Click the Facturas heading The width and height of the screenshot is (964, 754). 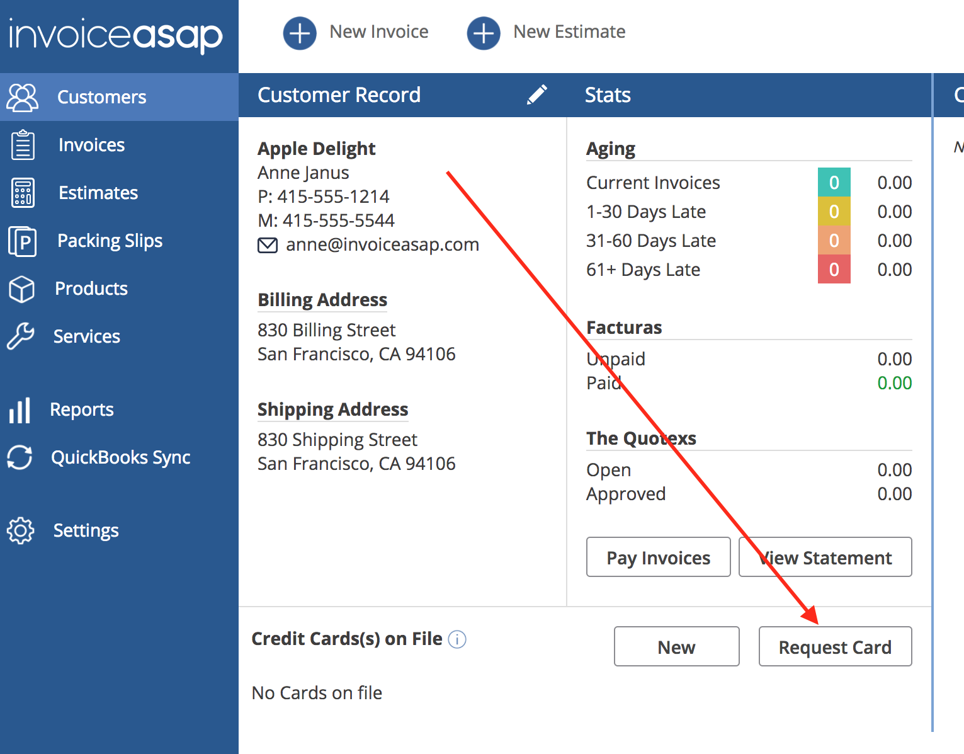(624, 328)
